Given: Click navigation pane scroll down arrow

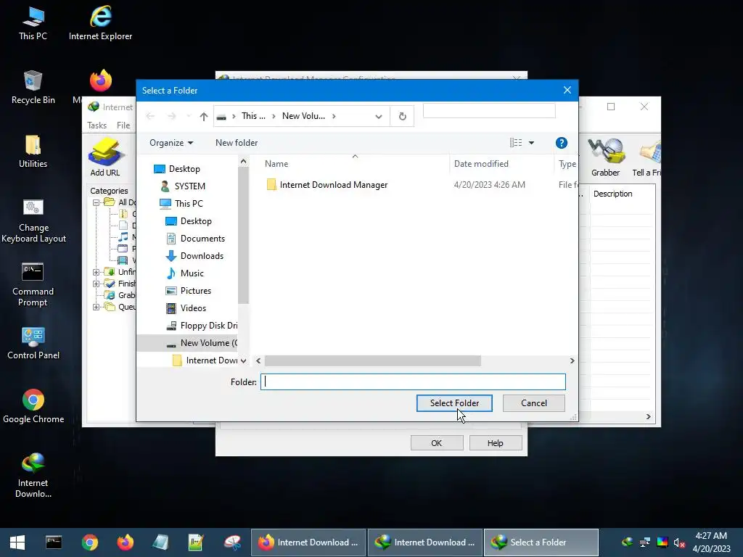Looking at the screenshot, I should (243, 361).
